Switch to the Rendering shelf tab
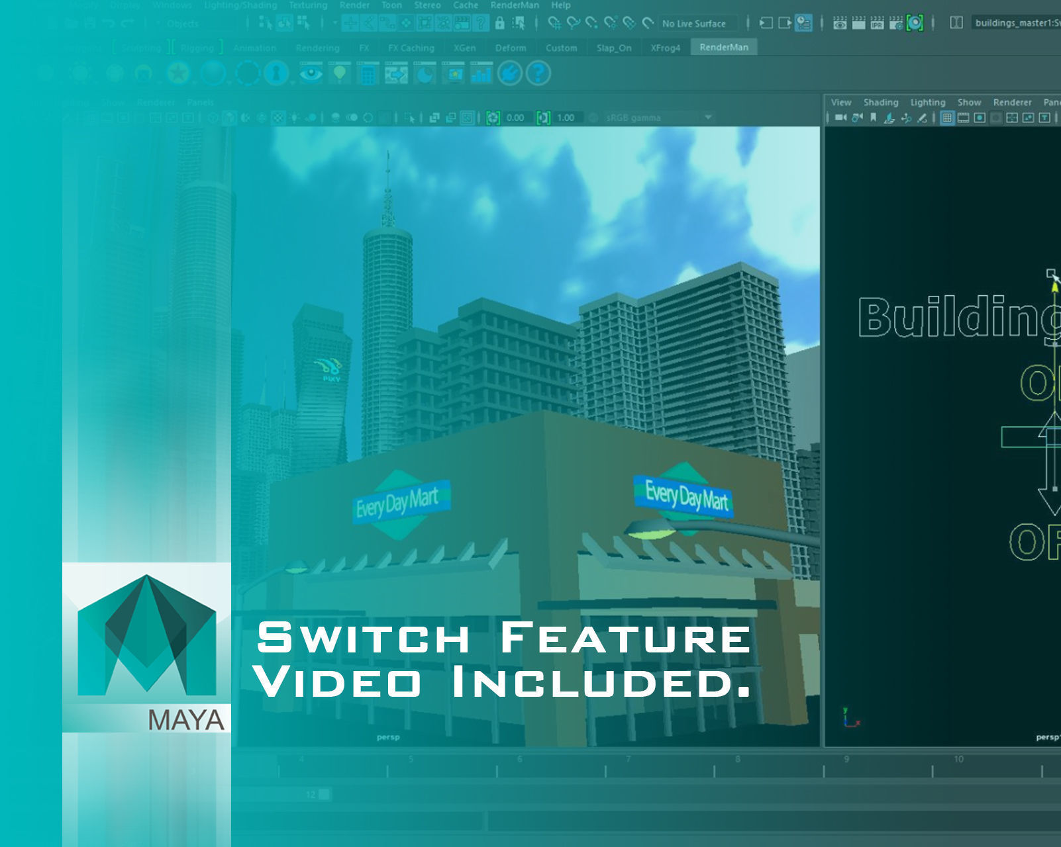This screenshot has height=847, width=1061. [x=317, y=48]
